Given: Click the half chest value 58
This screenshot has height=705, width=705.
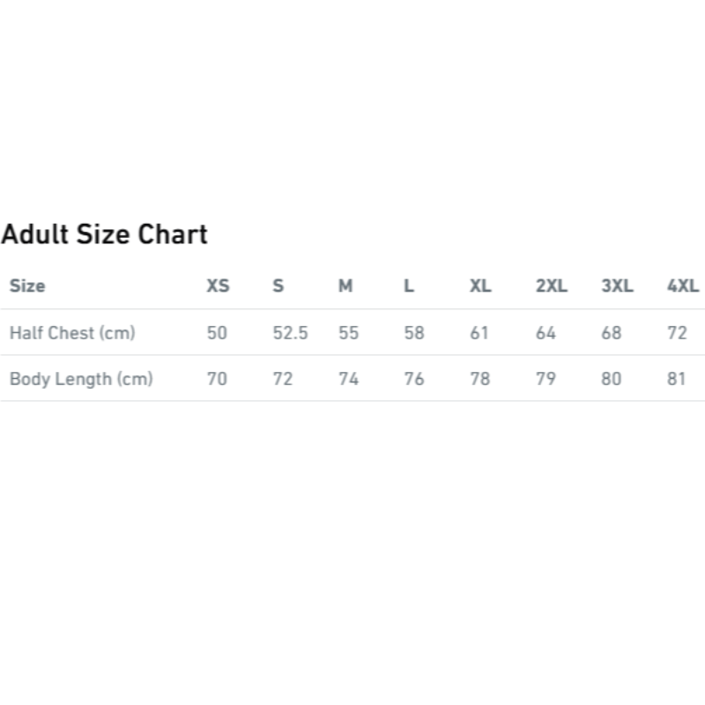Looking at the screenshot, I should point(414,333).
